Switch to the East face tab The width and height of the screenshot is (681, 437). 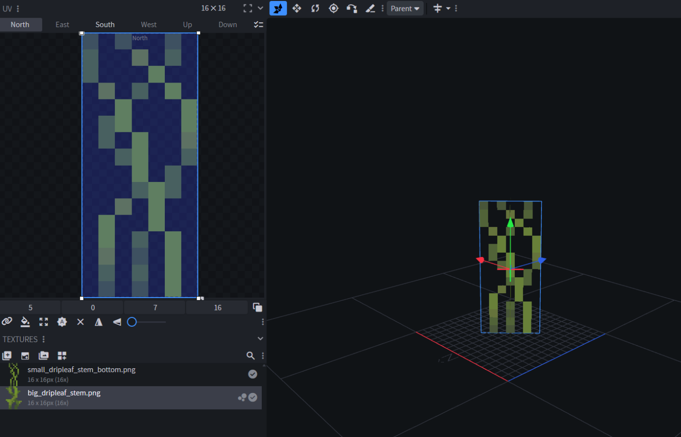[x=62, y=25]
